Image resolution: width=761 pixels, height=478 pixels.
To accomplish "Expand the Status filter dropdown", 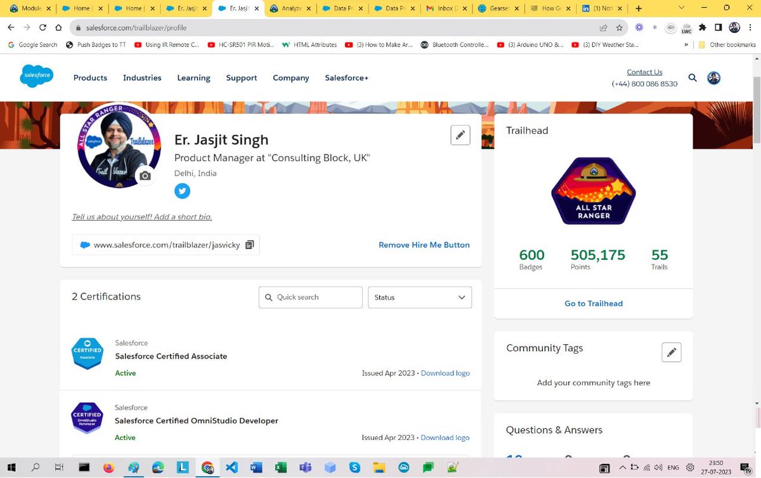I will [x=420, y=297].
